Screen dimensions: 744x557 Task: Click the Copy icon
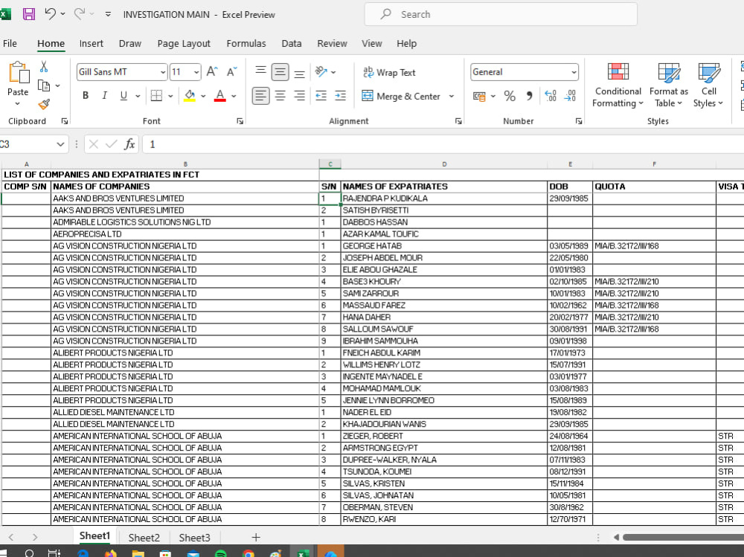pos(44,86)
